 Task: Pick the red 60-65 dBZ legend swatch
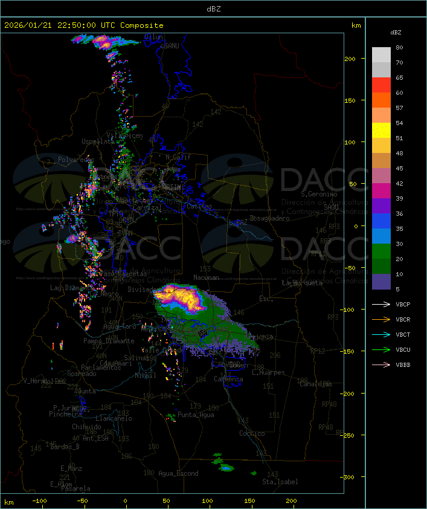(x=381, y=85)
